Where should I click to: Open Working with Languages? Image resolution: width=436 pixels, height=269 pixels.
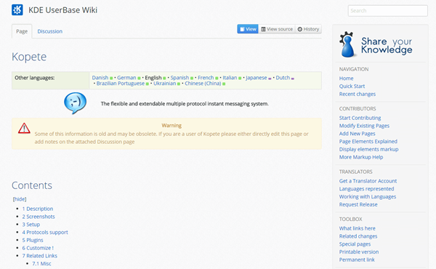pos(367,197)
